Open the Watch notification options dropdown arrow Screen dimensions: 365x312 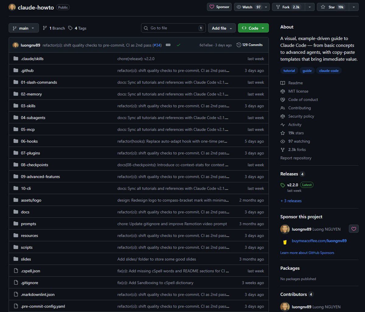pos(266,7)
